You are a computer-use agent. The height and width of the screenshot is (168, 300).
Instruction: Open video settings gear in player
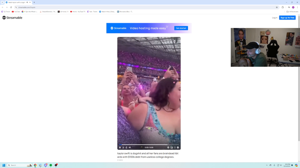168,147
